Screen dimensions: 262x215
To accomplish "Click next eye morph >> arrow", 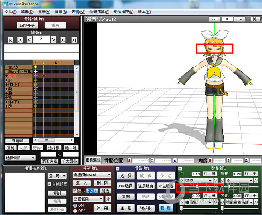I will click(x=215, y=180).
